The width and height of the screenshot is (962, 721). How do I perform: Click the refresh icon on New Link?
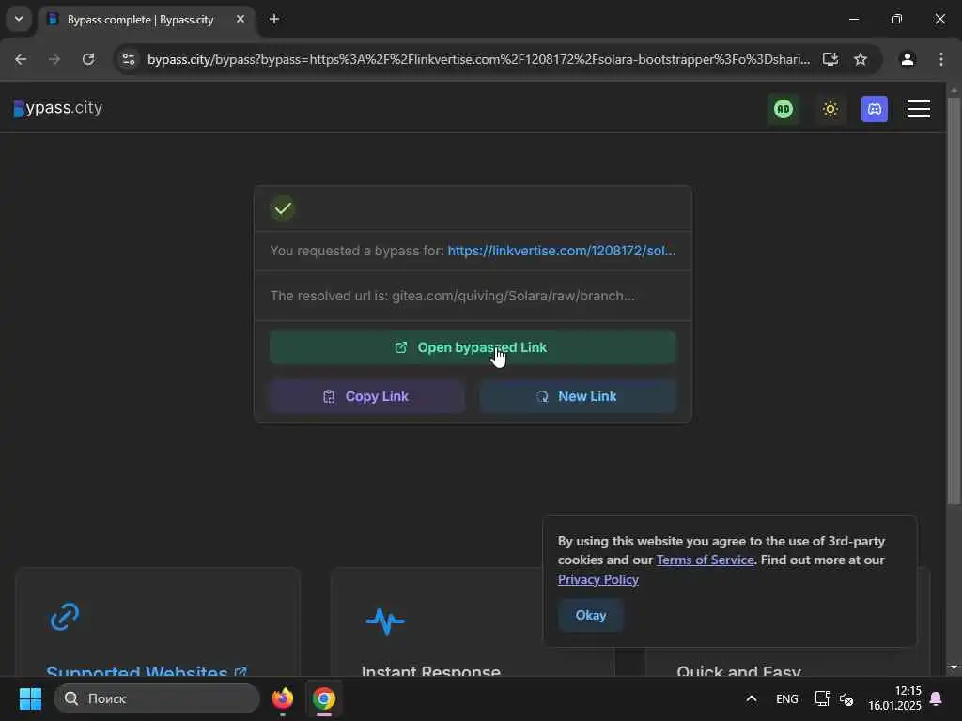pos(542,397)
